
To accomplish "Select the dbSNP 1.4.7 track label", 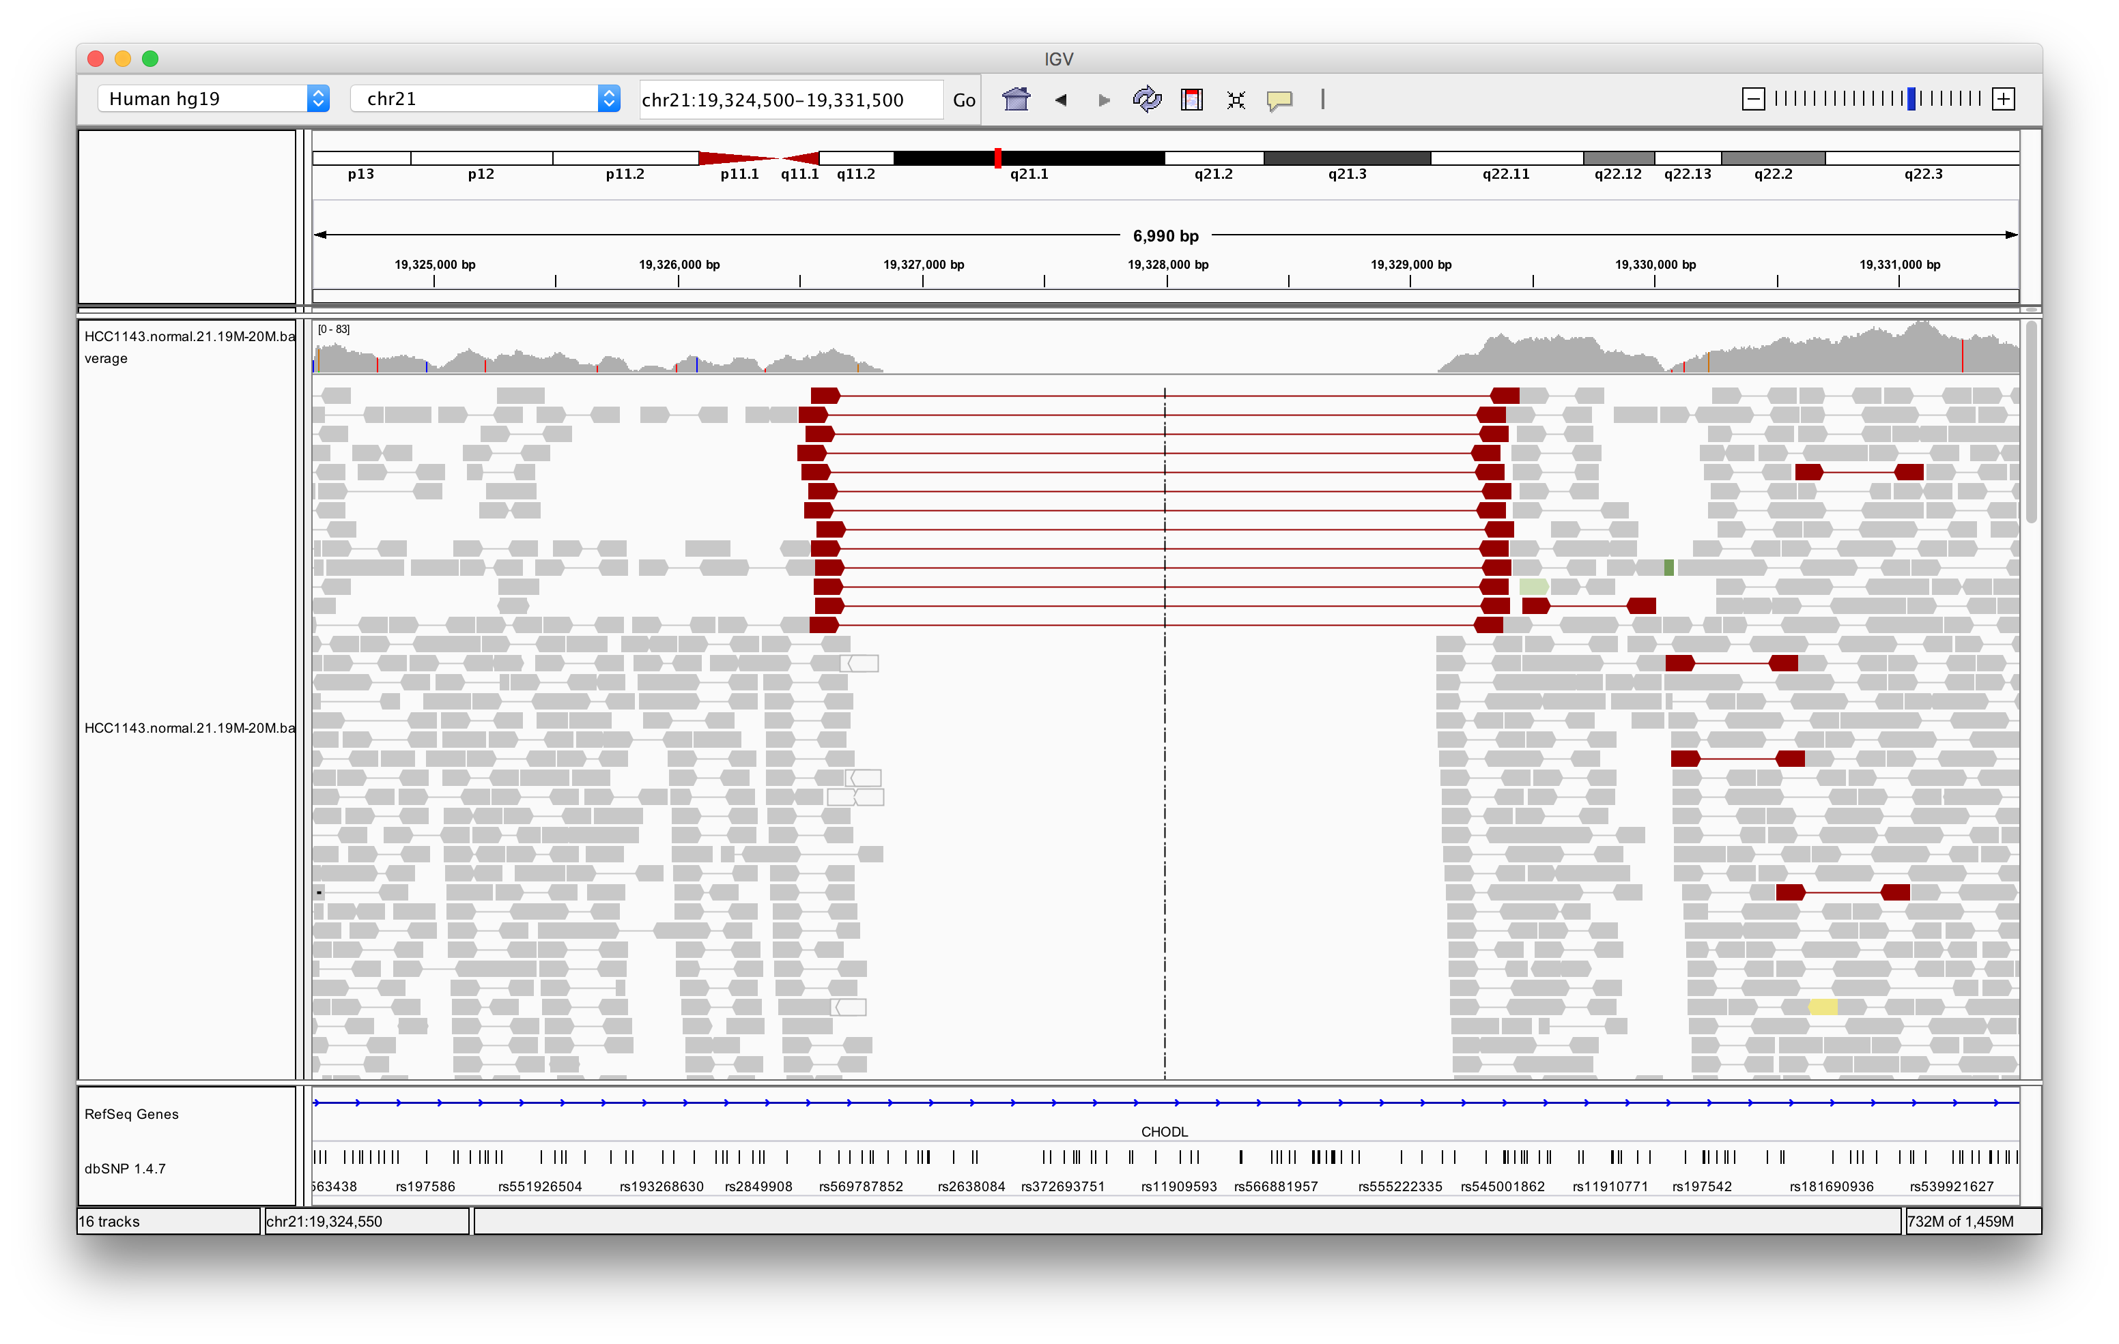I will [125, 1168].
